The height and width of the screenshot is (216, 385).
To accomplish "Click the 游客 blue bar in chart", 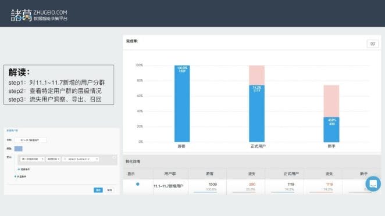I will [x=182, y=103].
